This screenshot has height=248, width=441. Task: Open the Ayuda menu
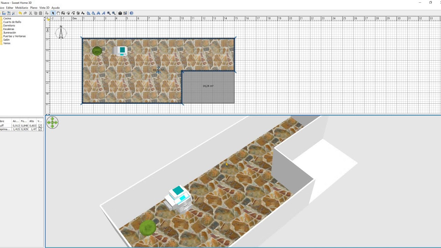55,8
